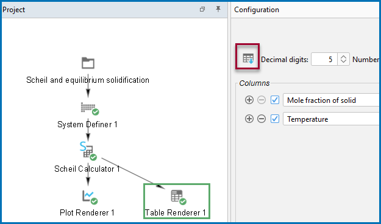This screenshot has width=381, height=224.
Task: Pin the Project panel
Action: [x=218, y=9]
